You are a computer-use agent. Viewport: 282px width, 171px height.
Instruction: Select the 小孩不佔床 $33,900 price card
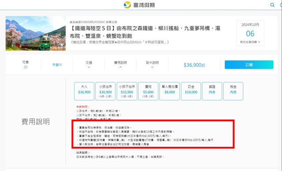click(x=127, y=91)
